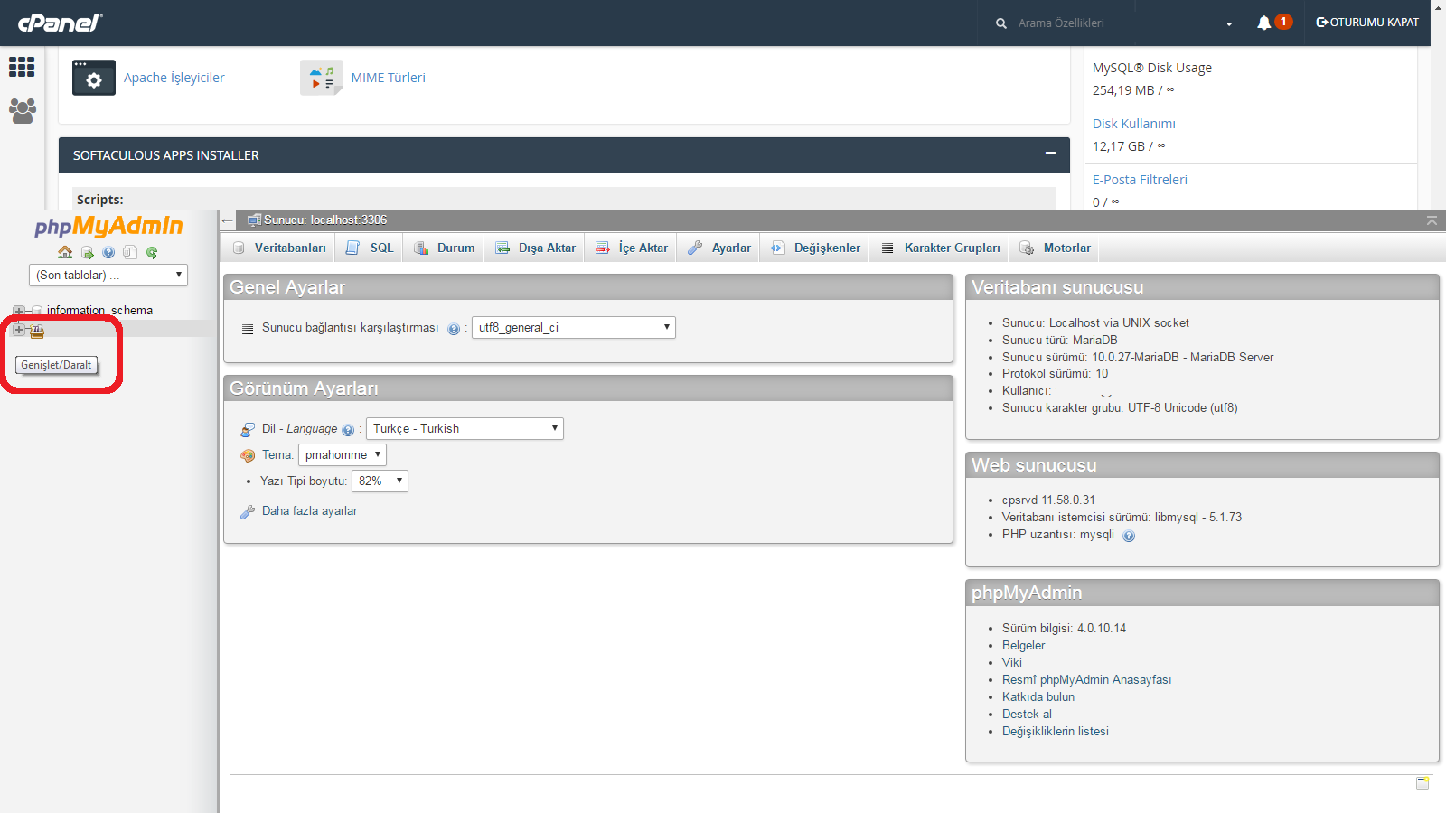Click the left arrow panel collapse icon beside Sunucu

tap(228, 220)
